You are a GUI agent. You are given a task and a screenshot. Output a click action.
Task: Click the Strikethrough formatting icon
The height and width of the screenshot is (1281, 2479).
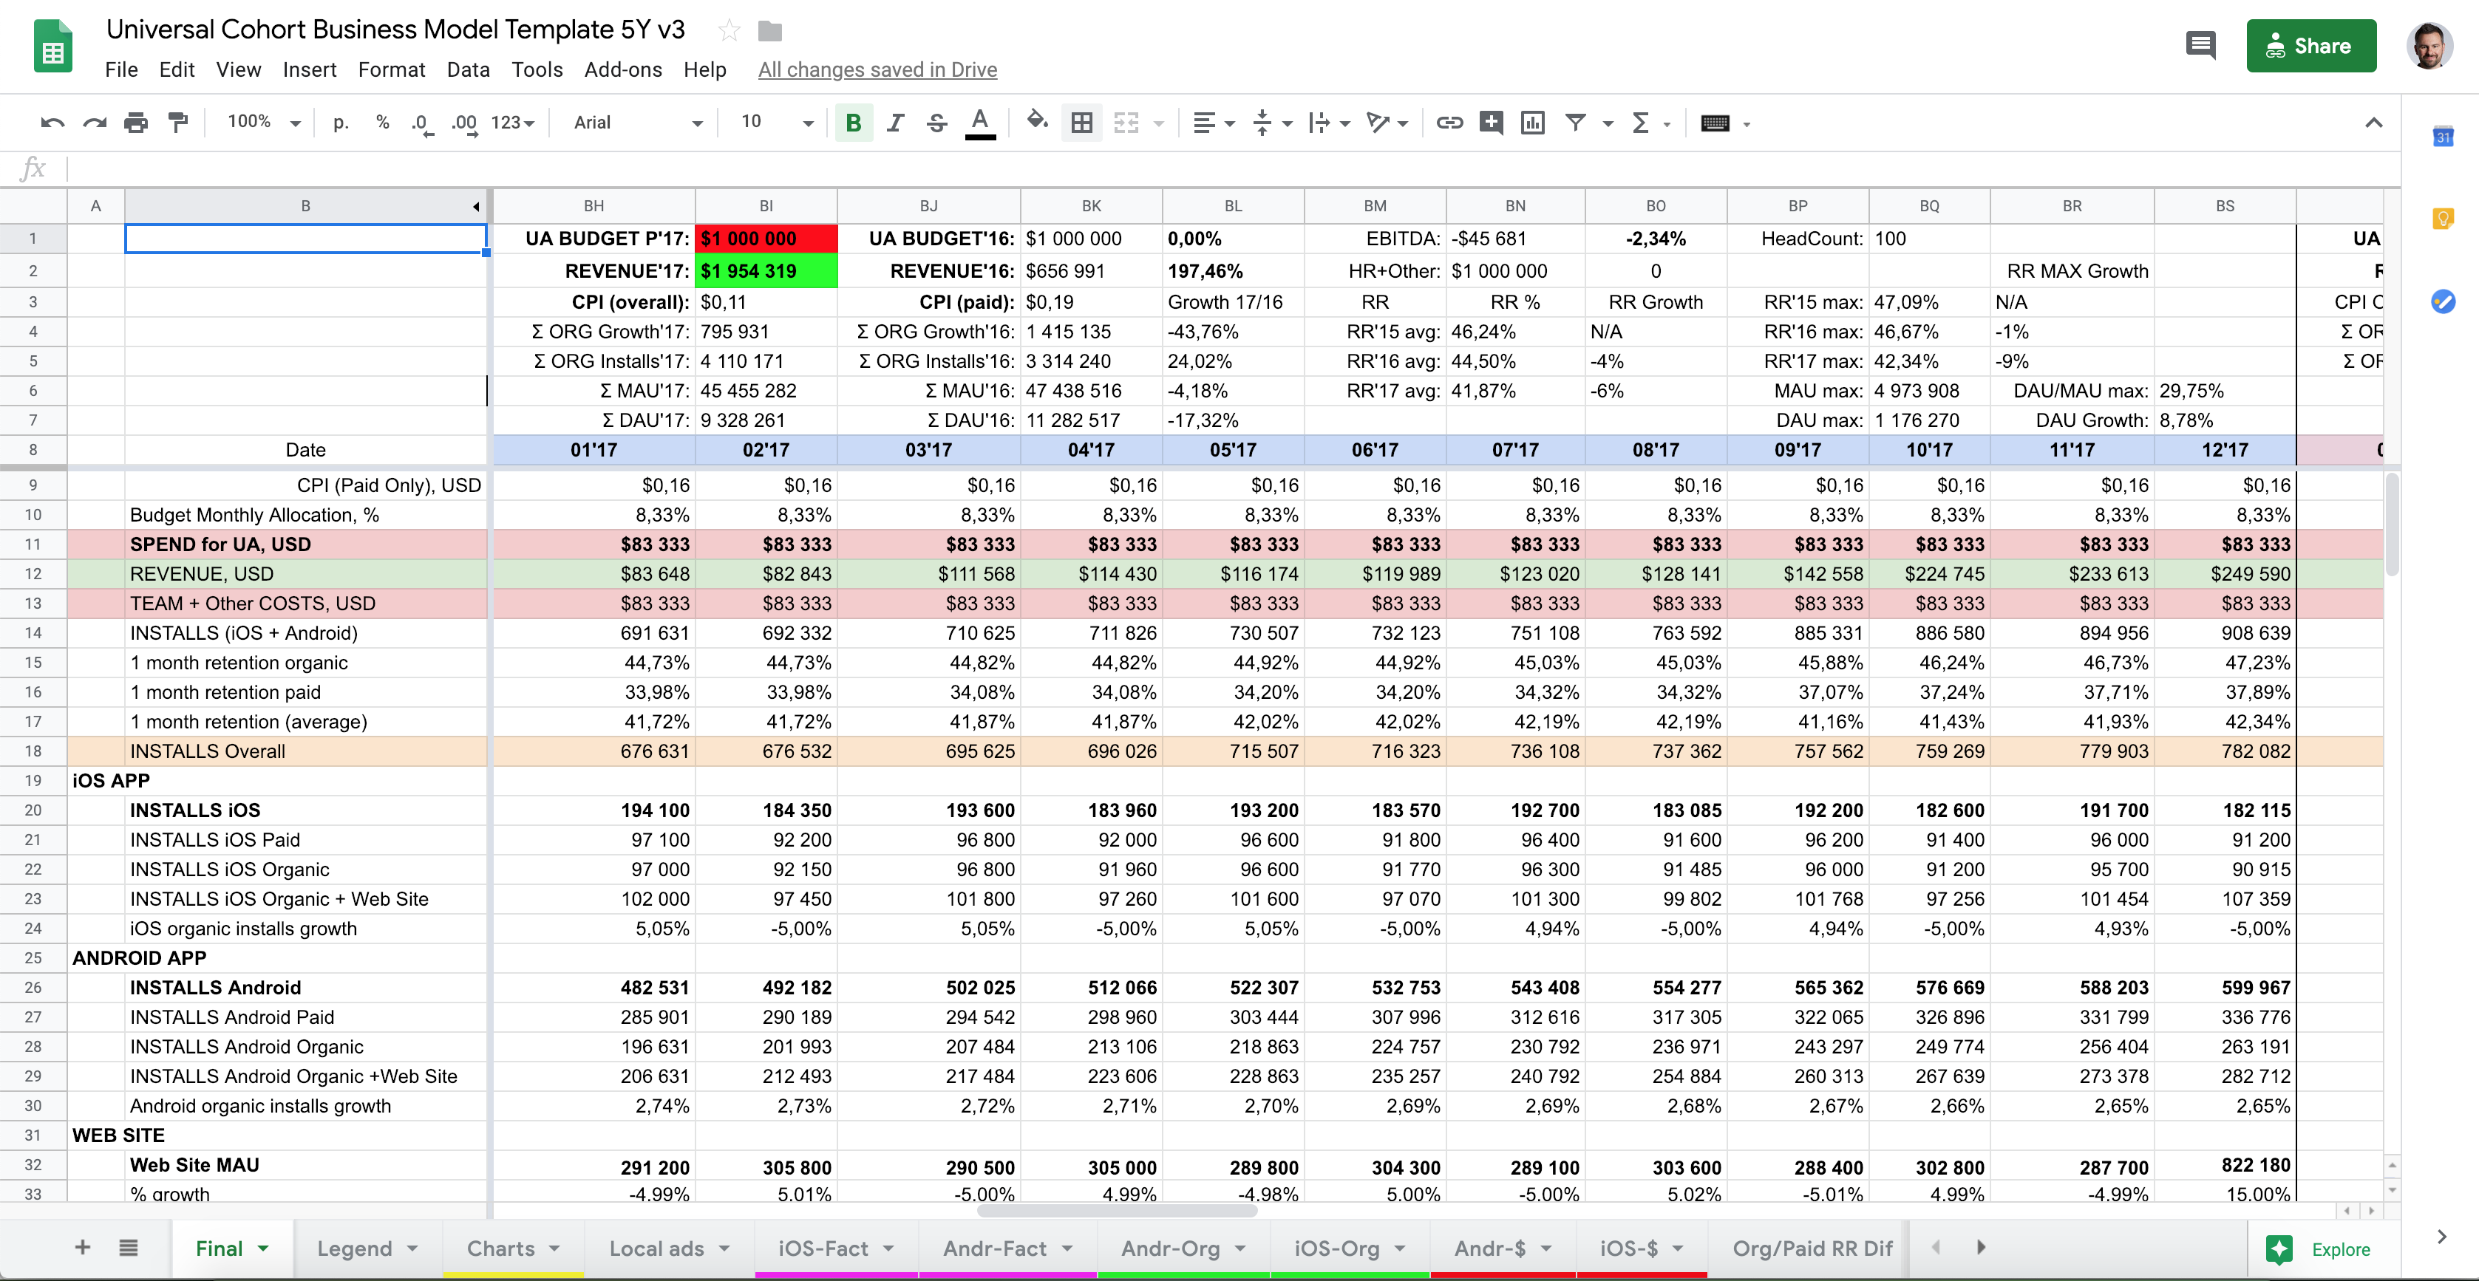(936, 123)
